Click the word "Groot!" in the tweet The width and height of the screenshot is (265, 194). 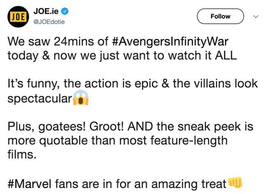(x=107, y=127)
